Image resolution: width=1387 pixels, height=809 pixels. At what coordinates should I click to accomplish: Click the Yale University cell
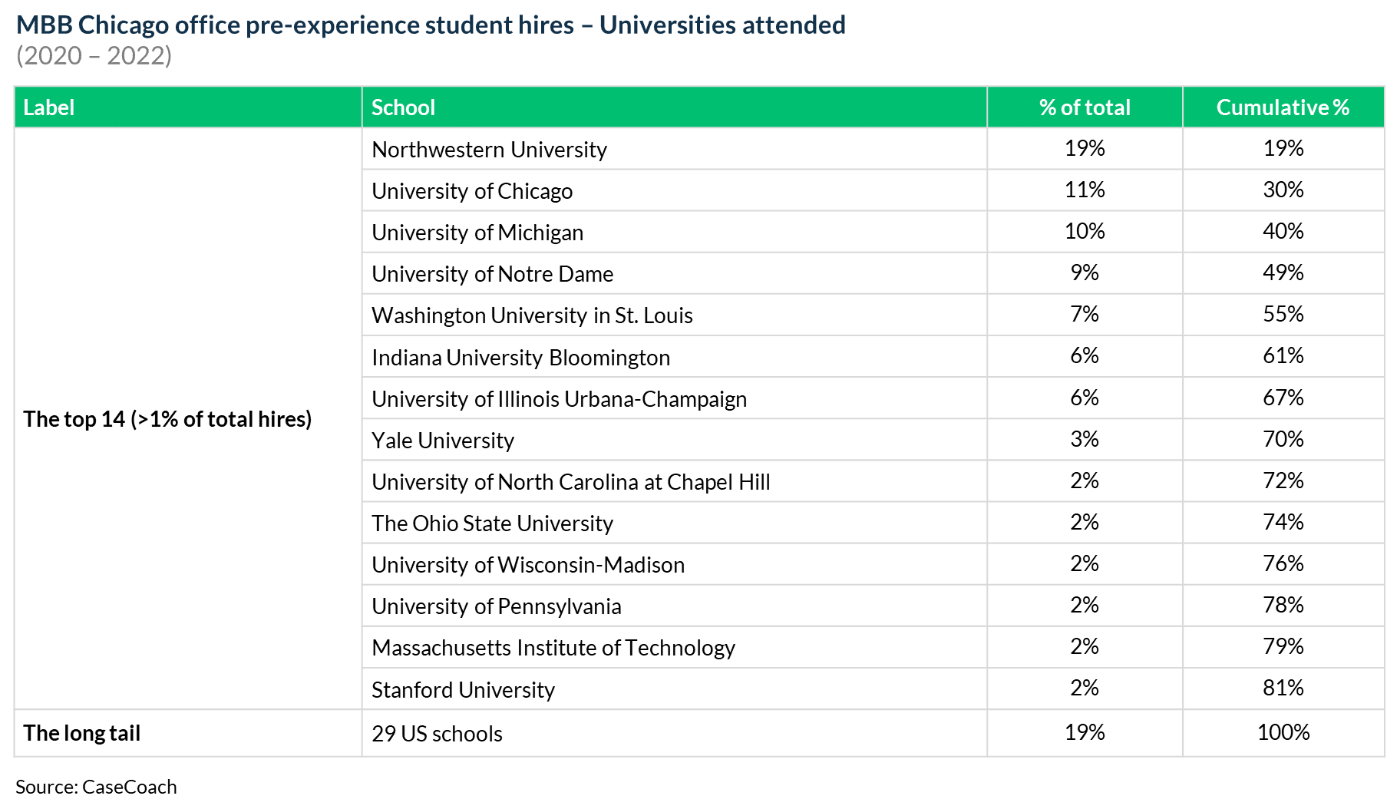pos(675,440)
